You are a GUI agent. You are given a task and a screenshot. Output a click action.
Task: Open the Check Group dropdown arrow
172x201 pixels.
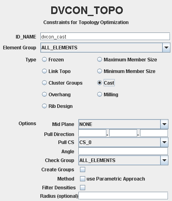click(164, 160)
